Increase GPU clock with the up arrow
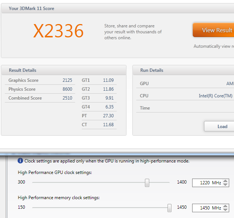Image resolution: width=234 pixels, height=218 pixels. [x=226, y=181]
